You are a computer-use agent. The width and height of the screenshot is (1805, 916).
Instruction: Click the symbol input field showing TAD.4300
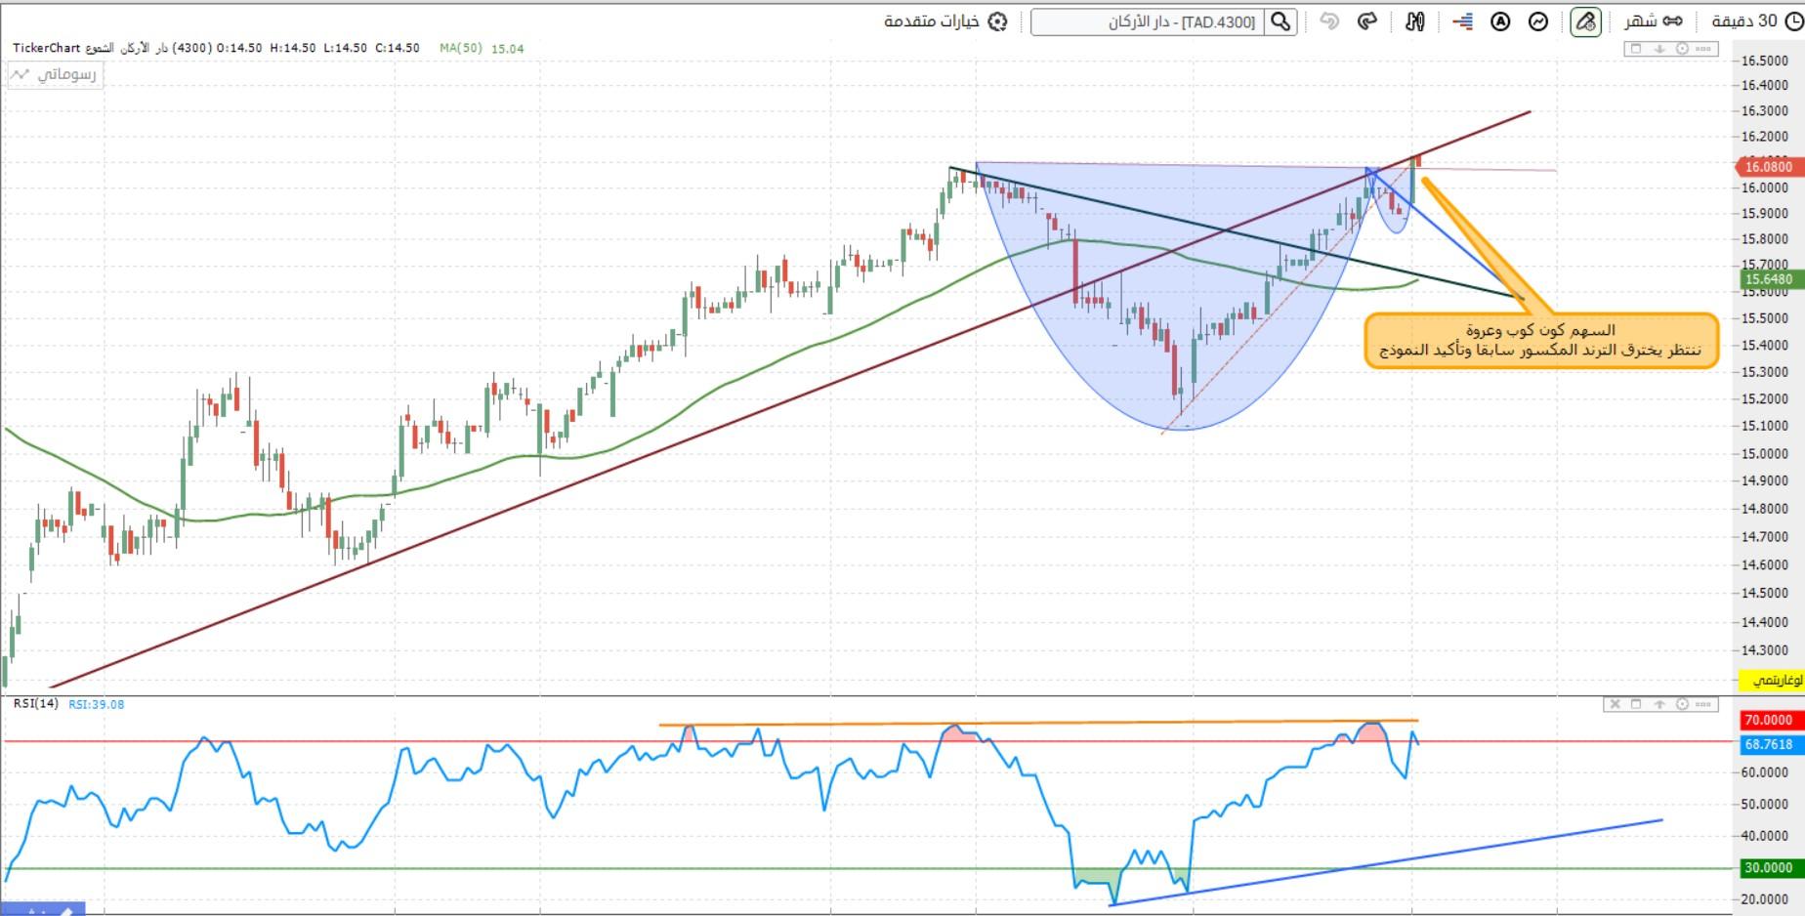click(1148, 21)
